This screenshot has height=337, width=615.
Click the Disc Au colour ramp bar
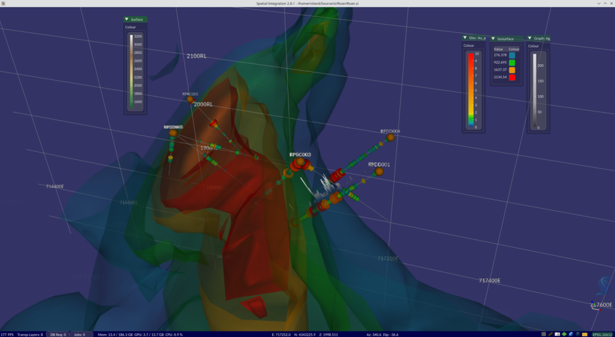(471, 91)
